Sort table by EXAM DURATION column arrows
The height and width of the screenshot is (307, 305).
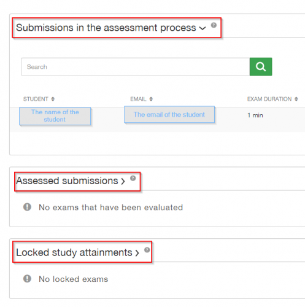pos(296,99)
